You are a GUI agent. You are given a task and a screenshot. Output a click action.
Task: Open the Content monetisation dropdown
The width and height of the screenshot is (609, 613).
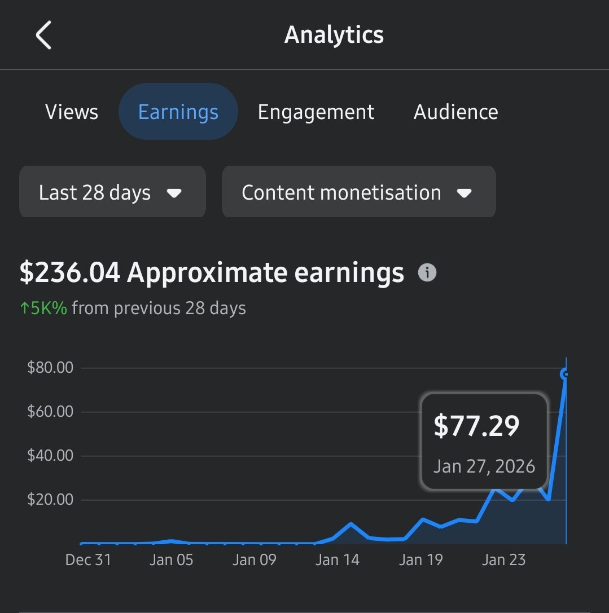tap(359, 192)
